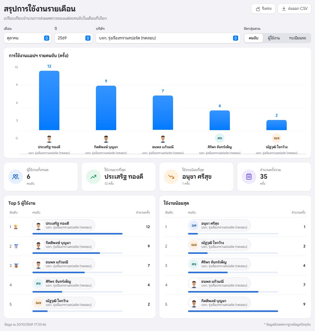The width and height of the screenshot is (315, 331).
Task: Click the ศจ avatar under the chart
Action: tap(220, 138)
